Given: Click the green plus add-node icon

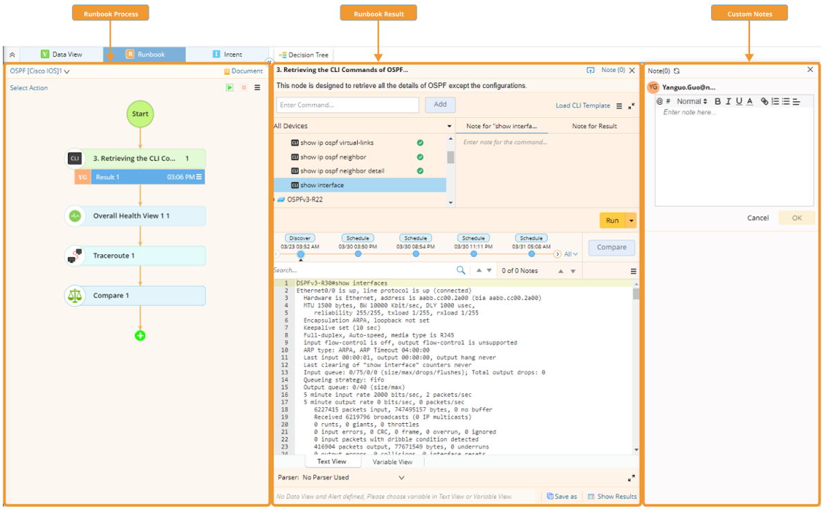Looking at the screenshot, I should click(x=140, y=336).
